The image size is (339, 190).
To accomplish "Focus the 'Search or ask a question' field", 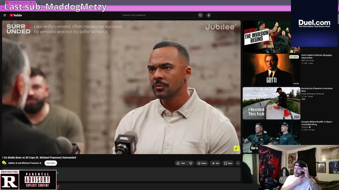I will [159, 15].
